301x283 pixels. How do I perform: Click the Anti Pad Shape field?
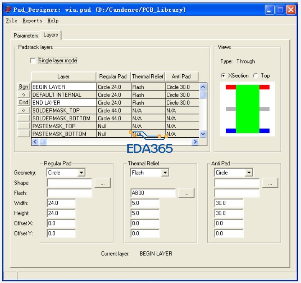click(x=237, y=183)
